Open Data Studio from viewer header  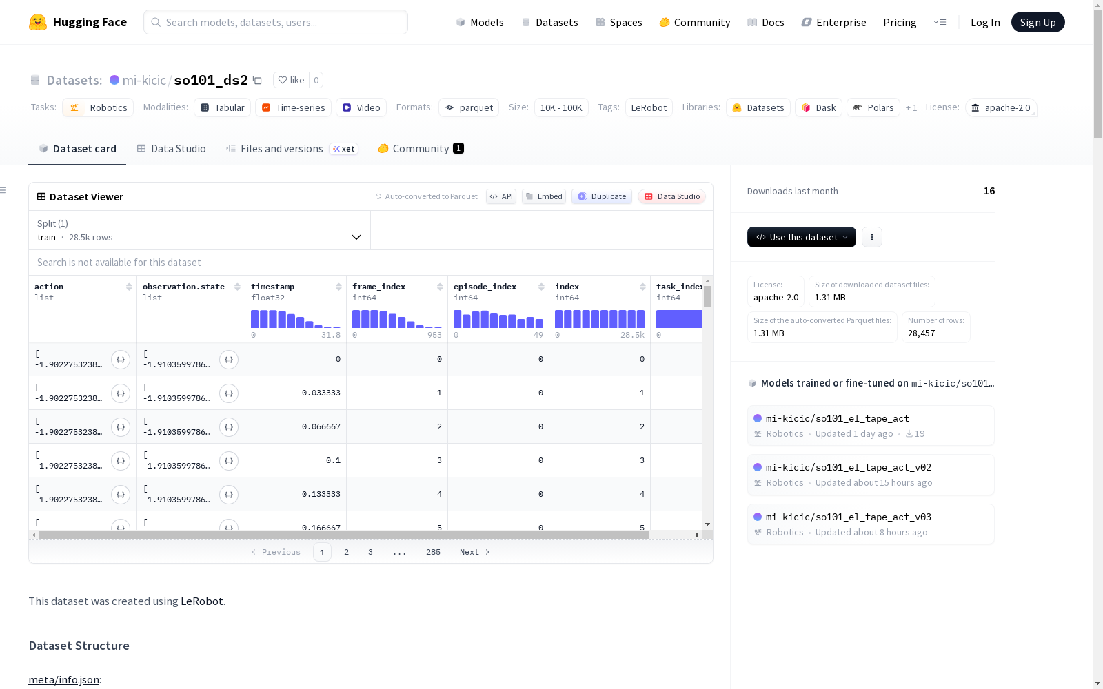pyautogui.click(x=672, y=196)
